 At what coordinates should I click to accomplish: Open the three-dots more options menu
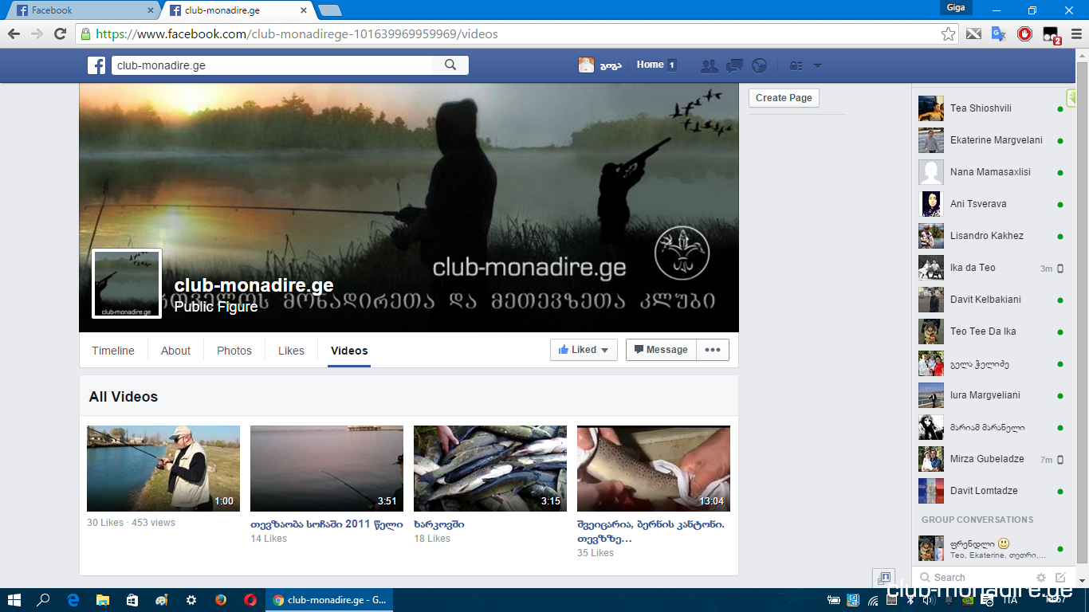[x=713, y=350]
